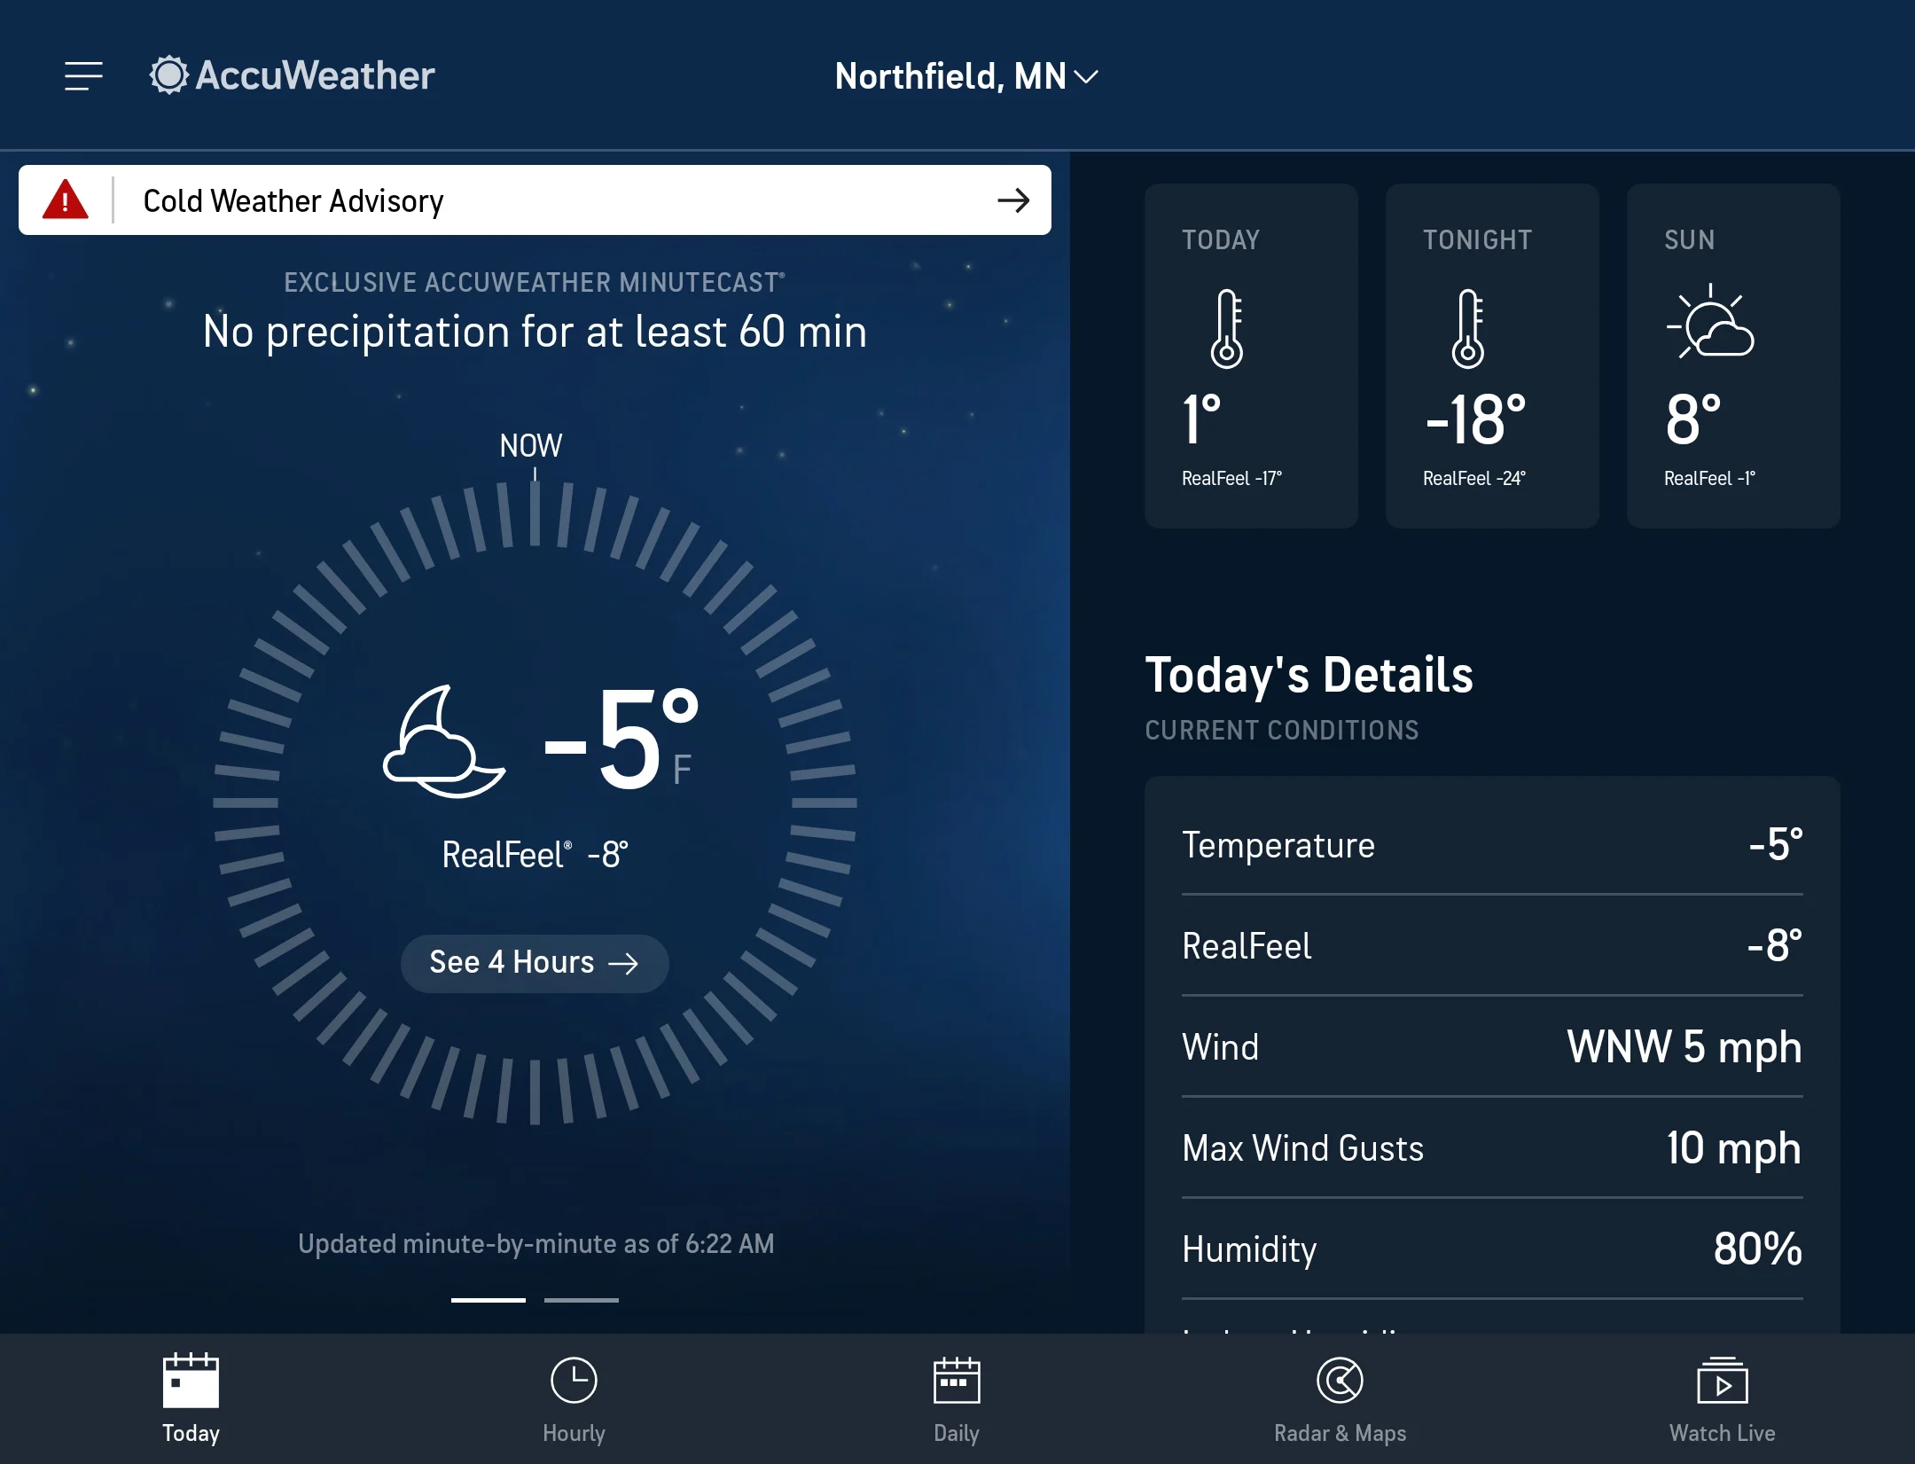Screen dimensions: 1915x1464
Task: Click the Max Wind Gusts row
Action: click(x=1492, y=1148)
